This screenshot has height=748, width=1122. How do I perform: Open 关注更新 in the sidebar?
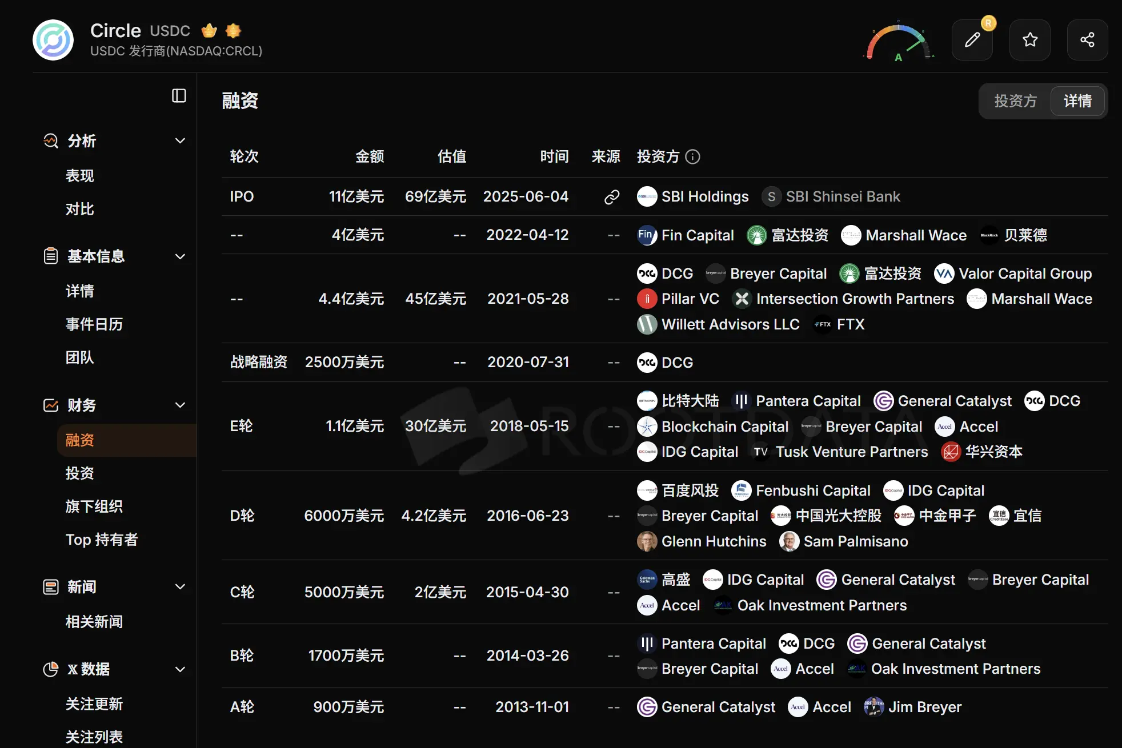point(94,704)
